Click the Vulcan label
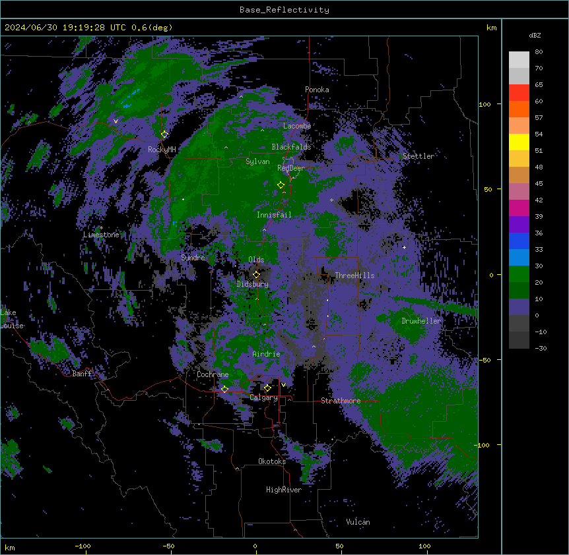Viewport: 569px width, 555px height. (x=358, y=522)
